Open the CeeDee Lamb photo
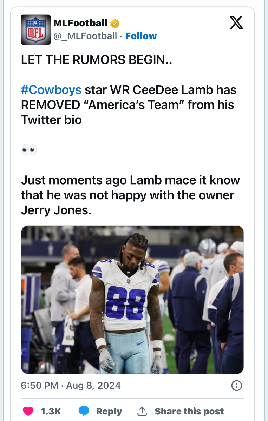268x421 pixels. pyautogui.click(x=132, y=299)
